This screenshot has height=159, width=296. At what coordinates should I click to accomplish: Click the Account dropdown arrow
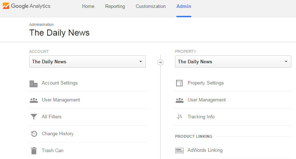pos(140,62)
